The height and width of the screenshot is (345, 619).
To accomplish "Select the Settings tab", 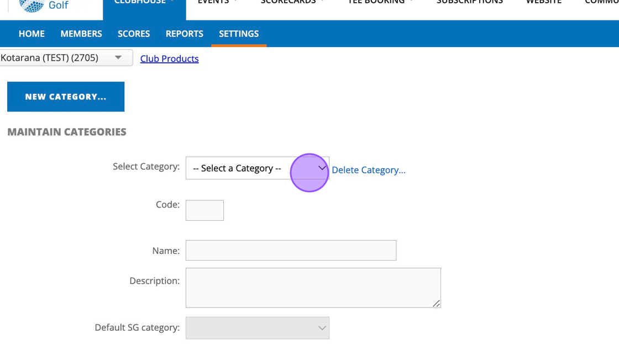I will [239, 34].
